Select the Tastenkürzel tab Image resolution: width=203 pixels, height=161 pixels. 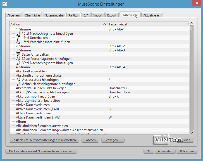130,15
